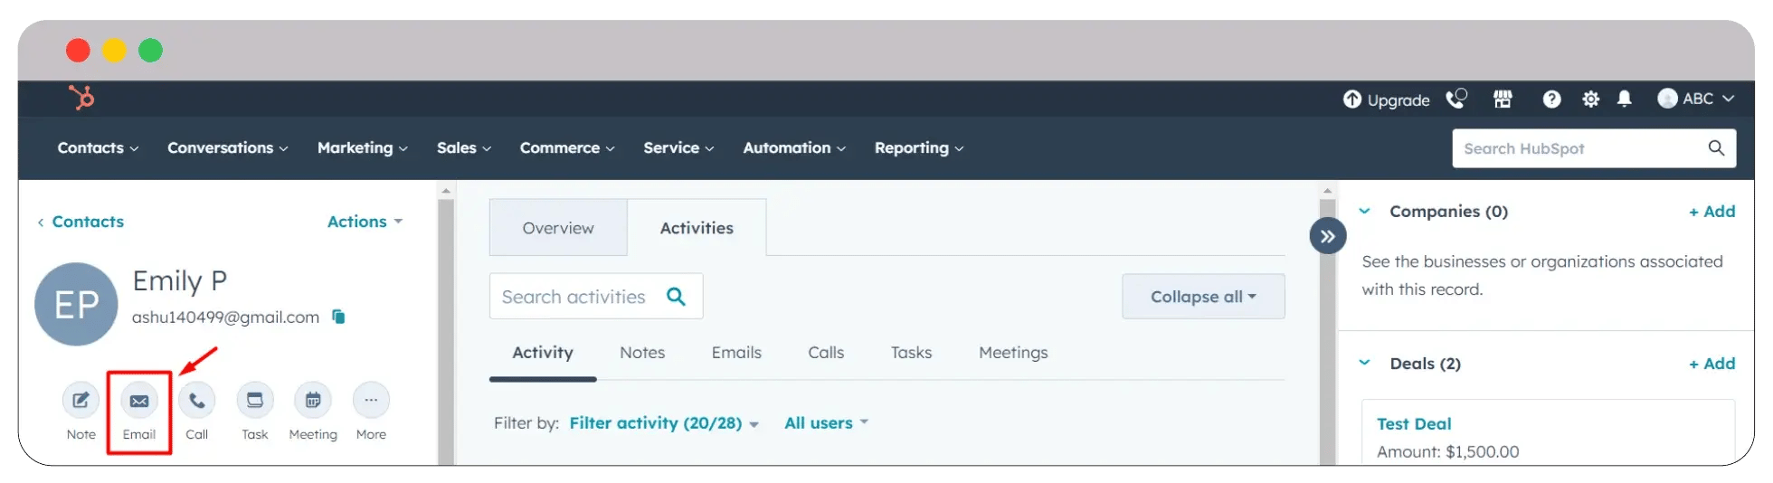Create a Note with the note icon
Viewport: 1773px width, 483px height.
tap(81, 400)
